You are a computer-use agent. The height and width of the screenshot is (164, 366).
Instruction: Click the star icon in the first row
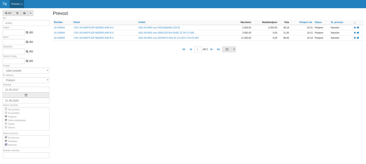(x=355, y=28)
